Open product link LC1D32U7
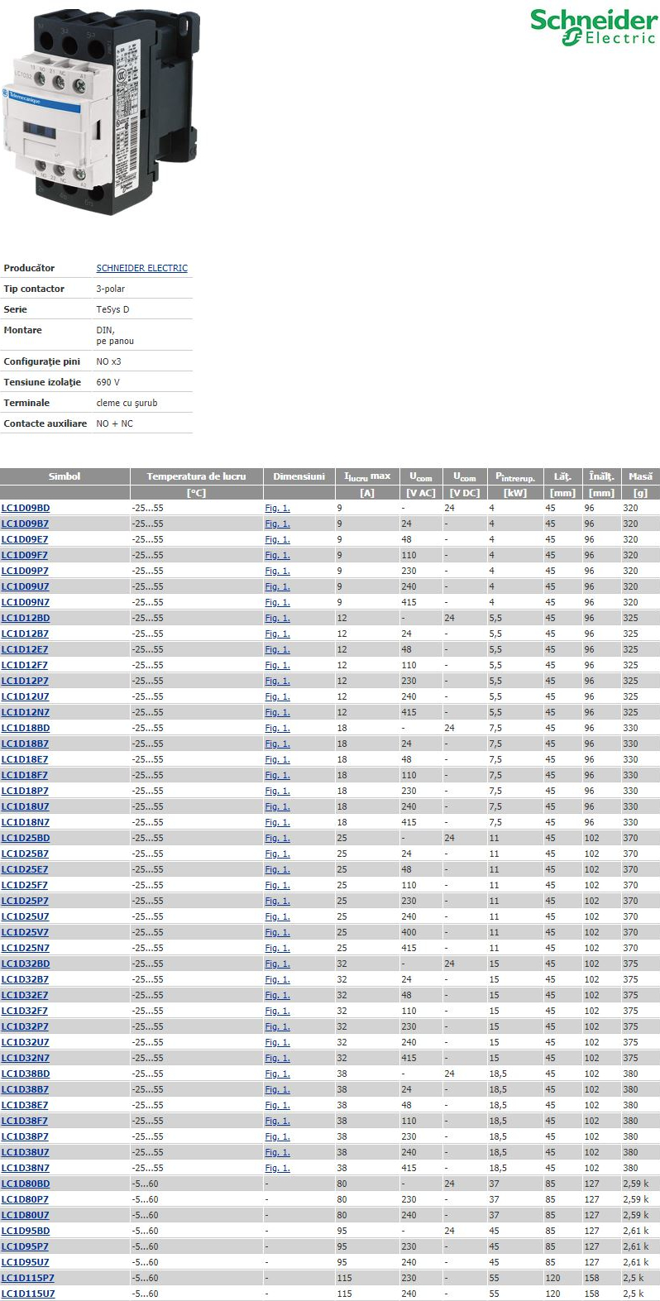This screenshot has height=1301, width=660. [26, 1042]
